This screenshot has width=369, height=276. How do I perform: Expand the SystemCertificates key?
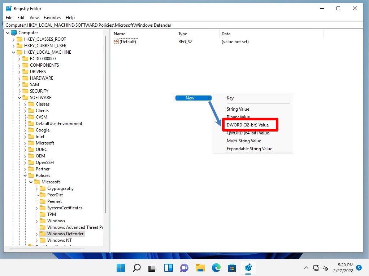[36, 208]
